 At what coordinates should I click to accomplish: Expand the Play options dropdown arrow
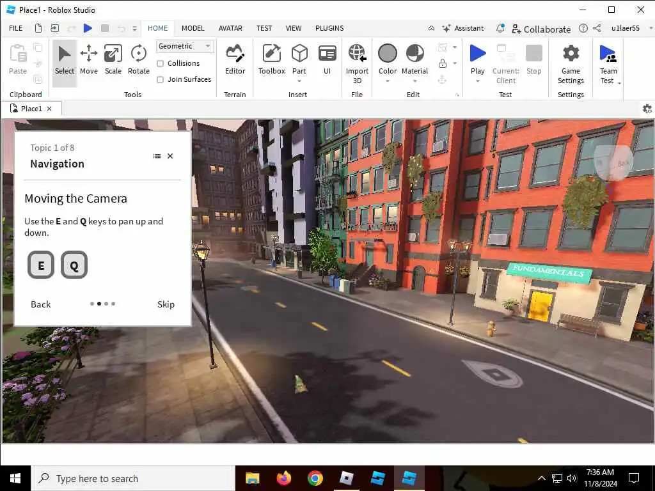coord(478,81)
